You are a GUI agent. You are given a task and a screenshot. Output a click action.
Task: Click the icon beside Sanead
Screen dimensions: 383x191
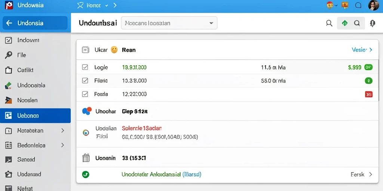(x=8, y=160)
